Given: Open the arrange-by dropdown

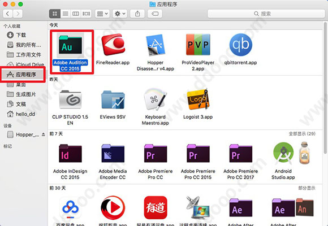Looking at the screenshot, I should click(x=102, y=14).
